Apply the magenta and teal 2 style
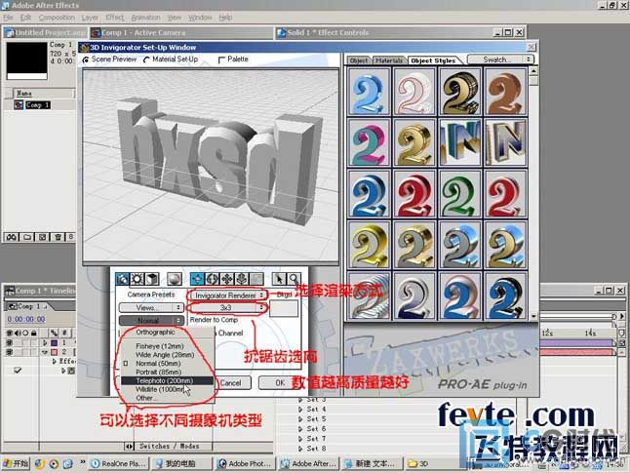 [x=369, y=142]
